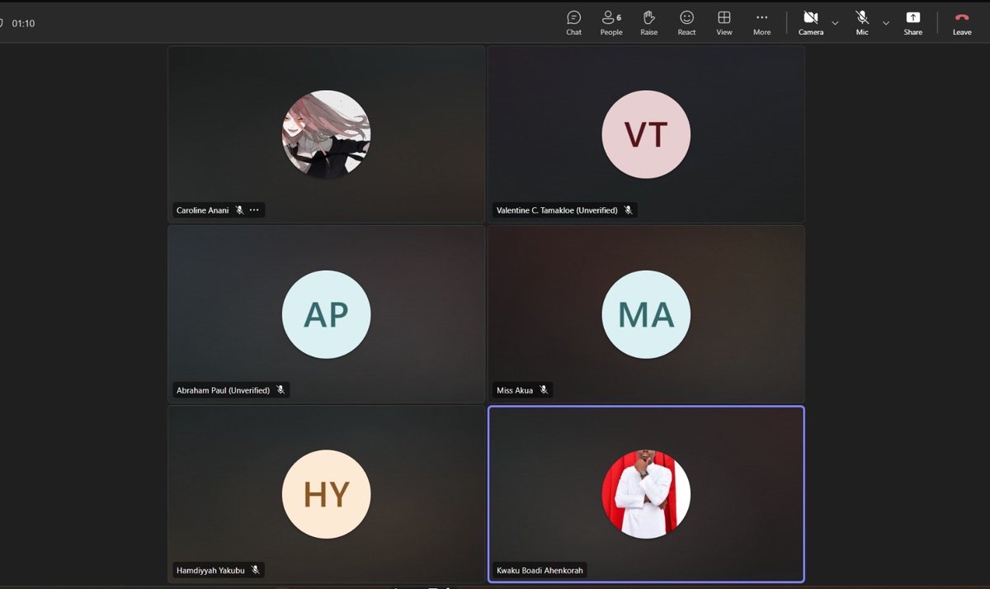The image size is (990, 589).
Task: Open the More actions menu
Action: (x=761, y=23)
